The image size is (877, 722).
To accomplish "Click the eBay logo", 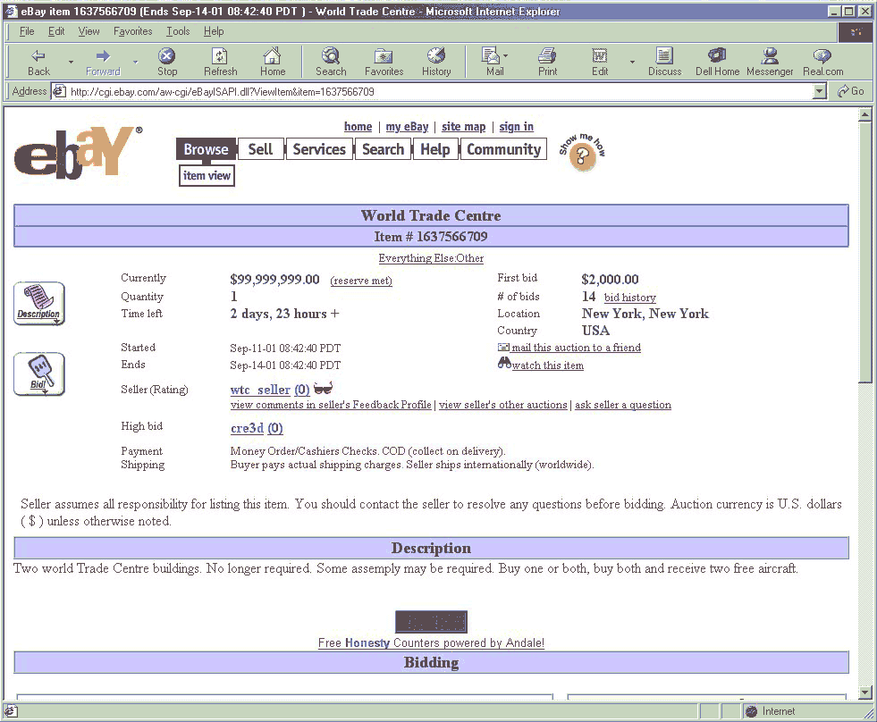I will 78,152.
